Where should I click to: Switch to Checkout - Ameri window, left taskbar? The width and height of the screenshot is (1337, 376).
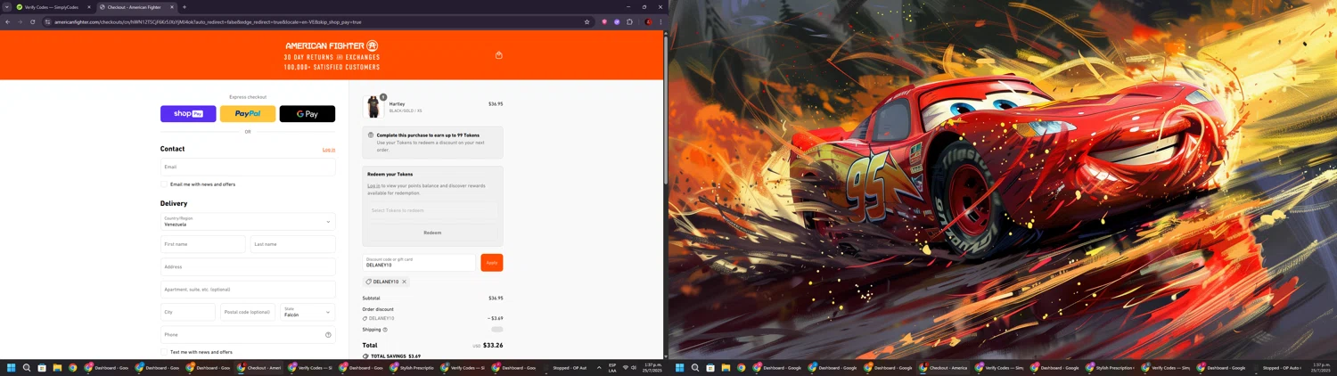coord(259,368)
